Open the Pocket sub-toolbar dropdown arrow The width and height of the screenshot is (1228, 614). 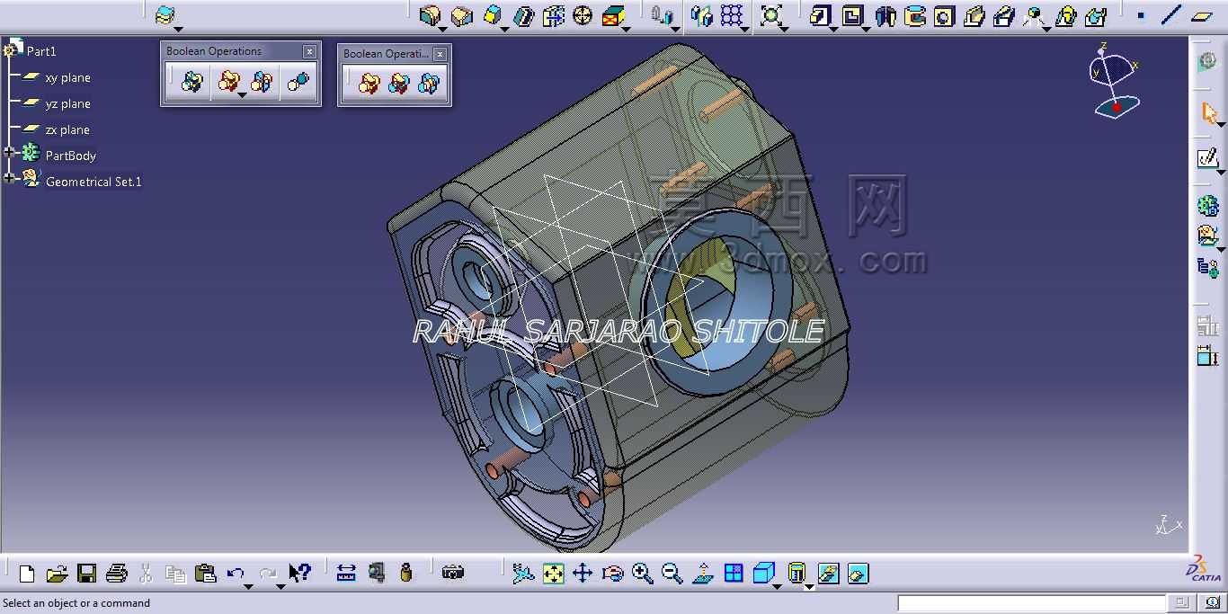point(866,28)
